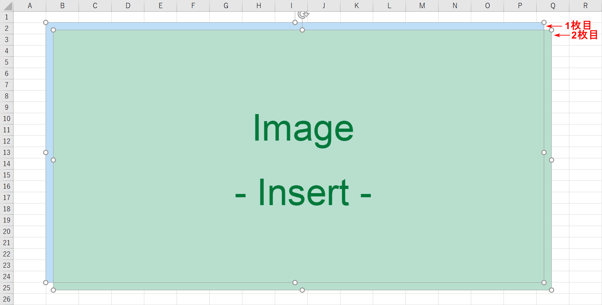Select row 18 header
The image size is (602, 305).
[7, 209]
